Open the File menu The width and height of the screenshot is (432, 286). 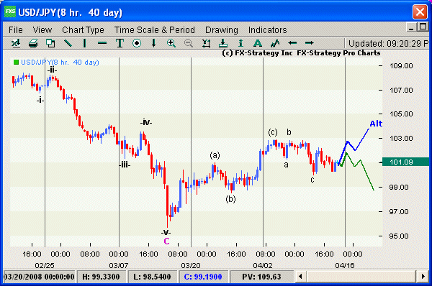16,29
